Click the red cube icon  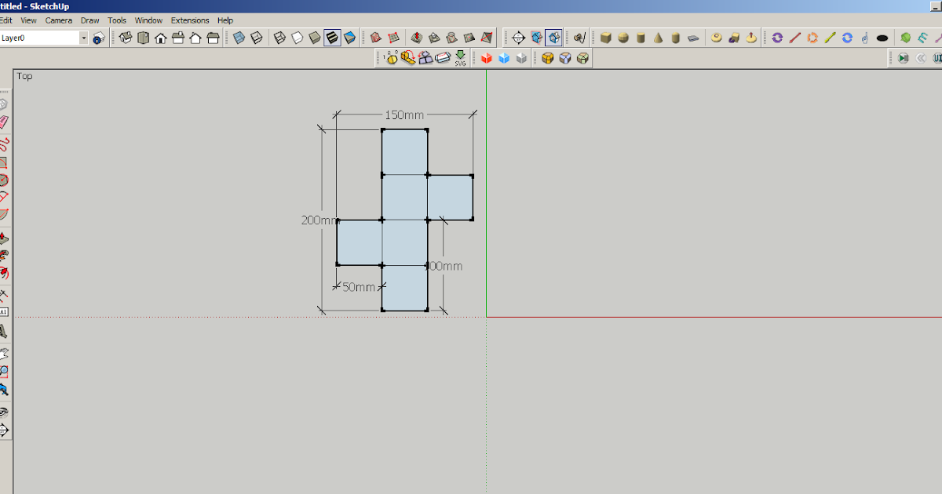tap(486, 57)
